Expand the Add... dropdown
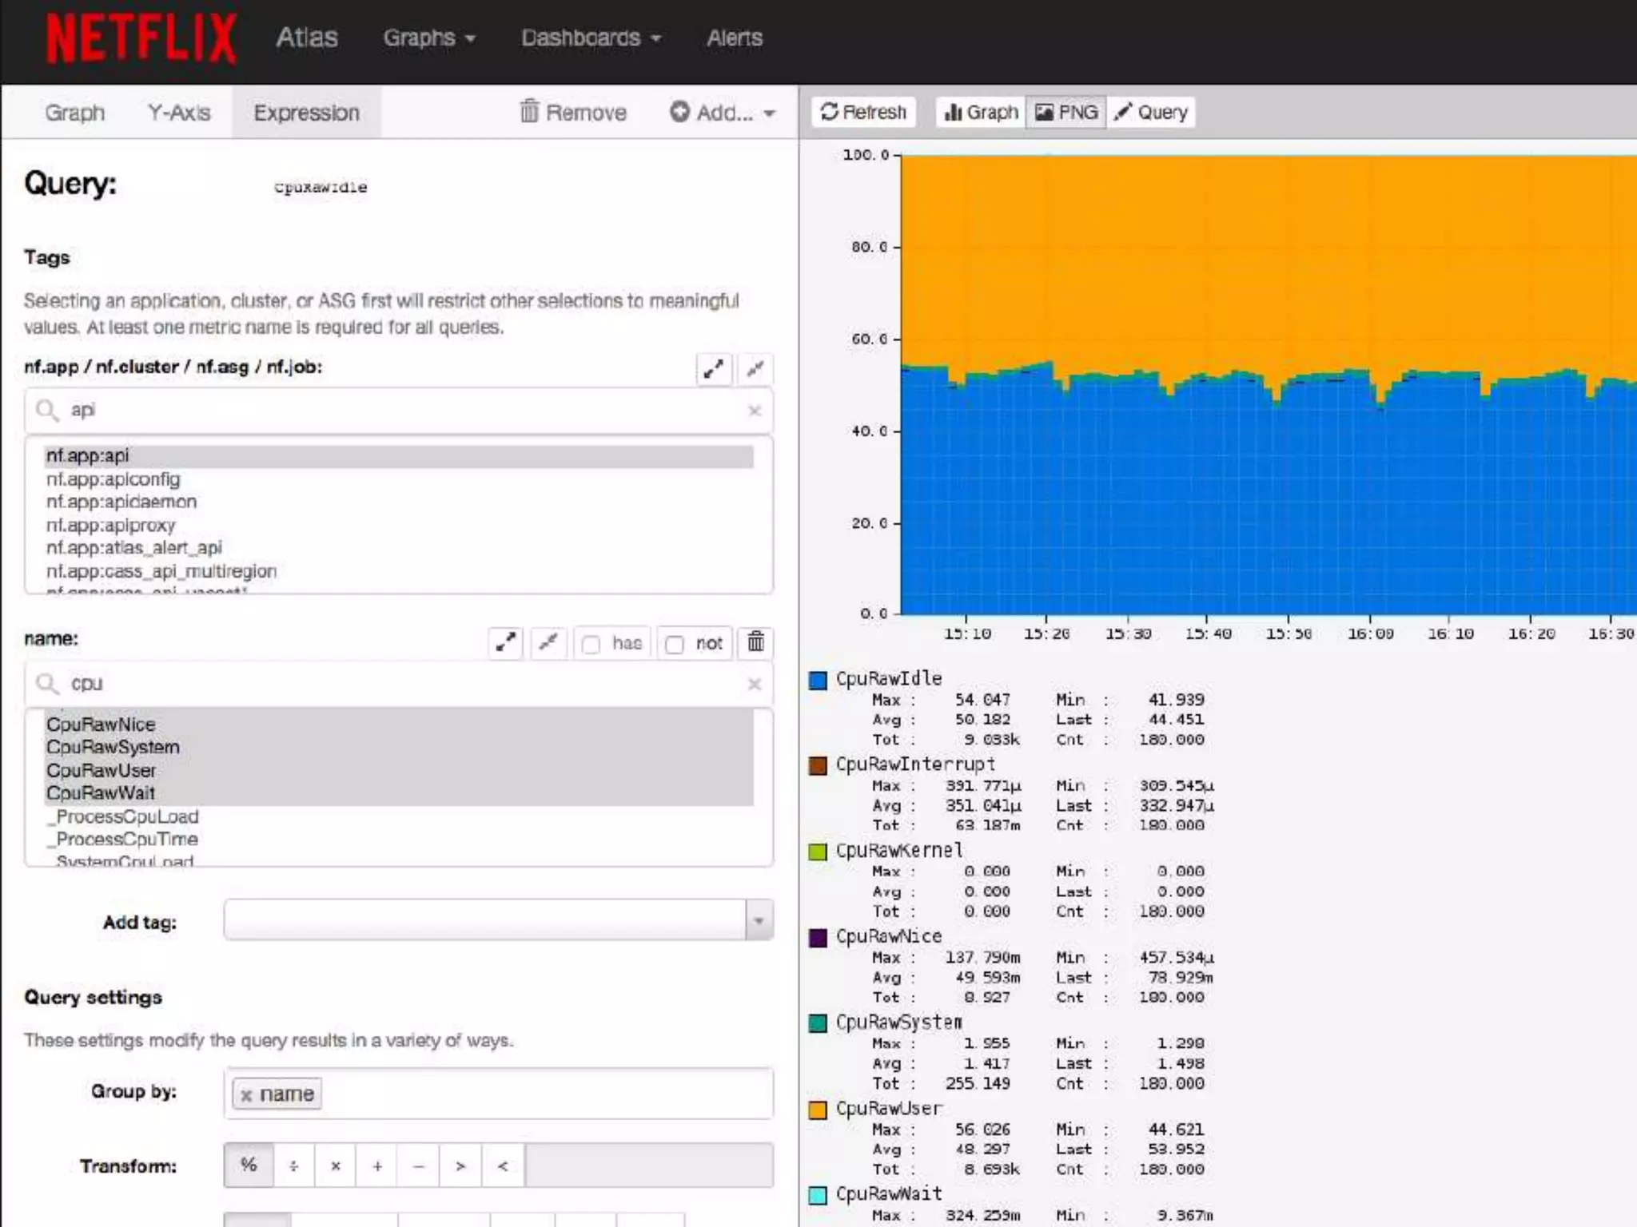The image size is (1637, 1227). tap(723, 113)
